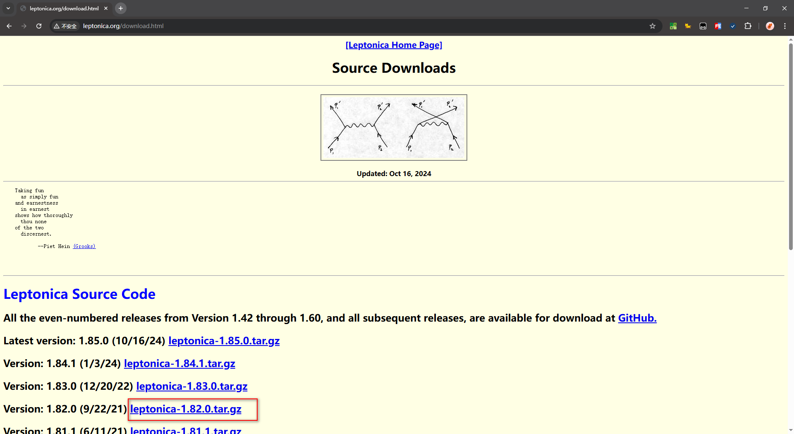Open the not-secure site info badge
Image resolution: width=794 pixels, height=434 pixels.
coord(65,26)
